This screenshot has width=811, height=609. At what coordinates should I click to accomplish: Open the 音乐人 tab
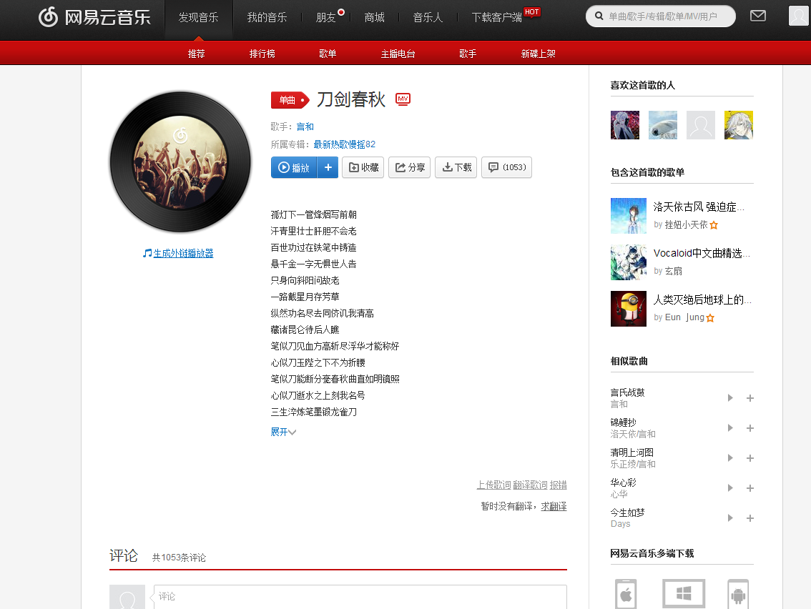(x=428, y=18)
